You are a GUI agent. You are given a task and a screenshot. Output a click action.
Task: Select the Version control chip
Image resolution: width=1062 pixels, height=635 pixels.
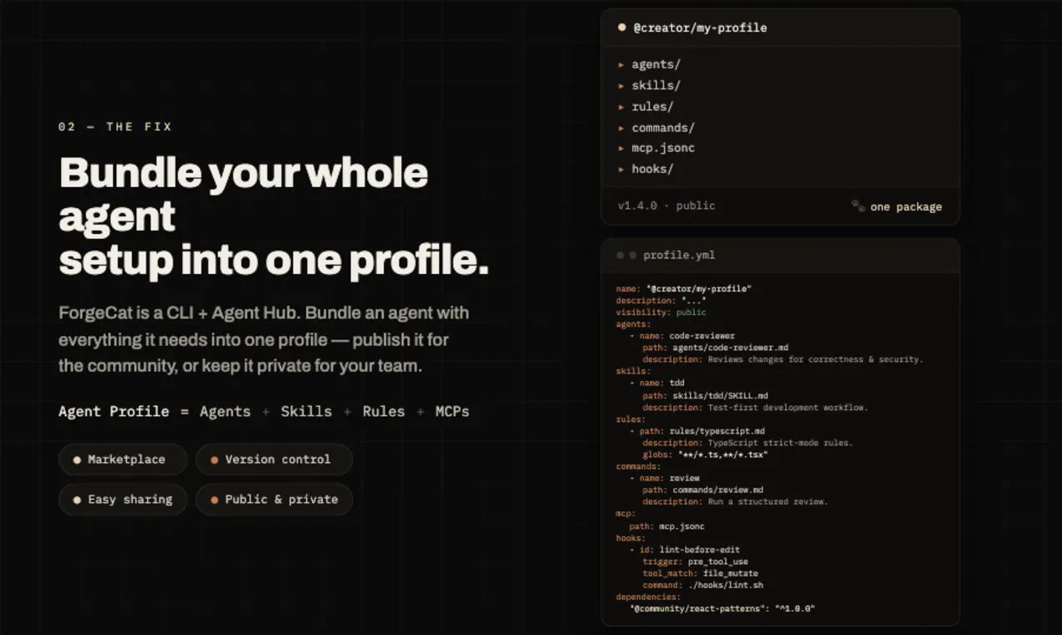[x=274, y=460]
